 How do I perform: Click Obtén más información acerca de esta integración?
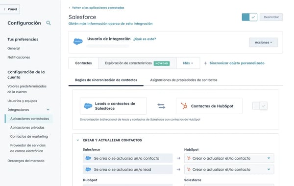pyautogui.click(x=110, y=24)
